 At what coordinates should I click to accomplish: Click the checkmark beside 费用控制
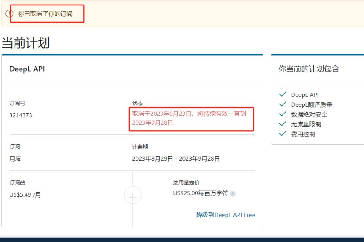coord(283,133)
